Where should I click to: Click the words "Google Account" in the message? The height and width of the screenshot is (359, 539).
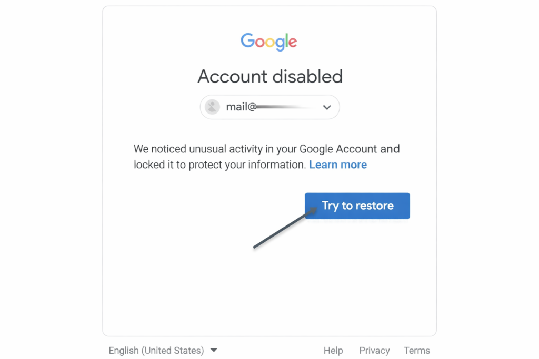[338, 149]
